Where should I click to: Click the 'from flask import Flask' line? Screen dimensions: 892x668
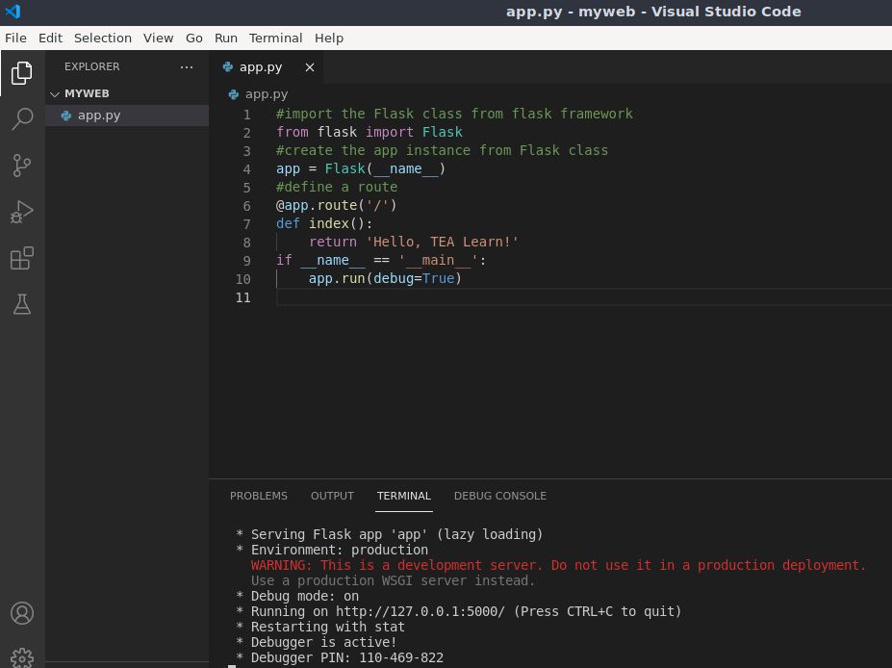[x=370, y=132]
